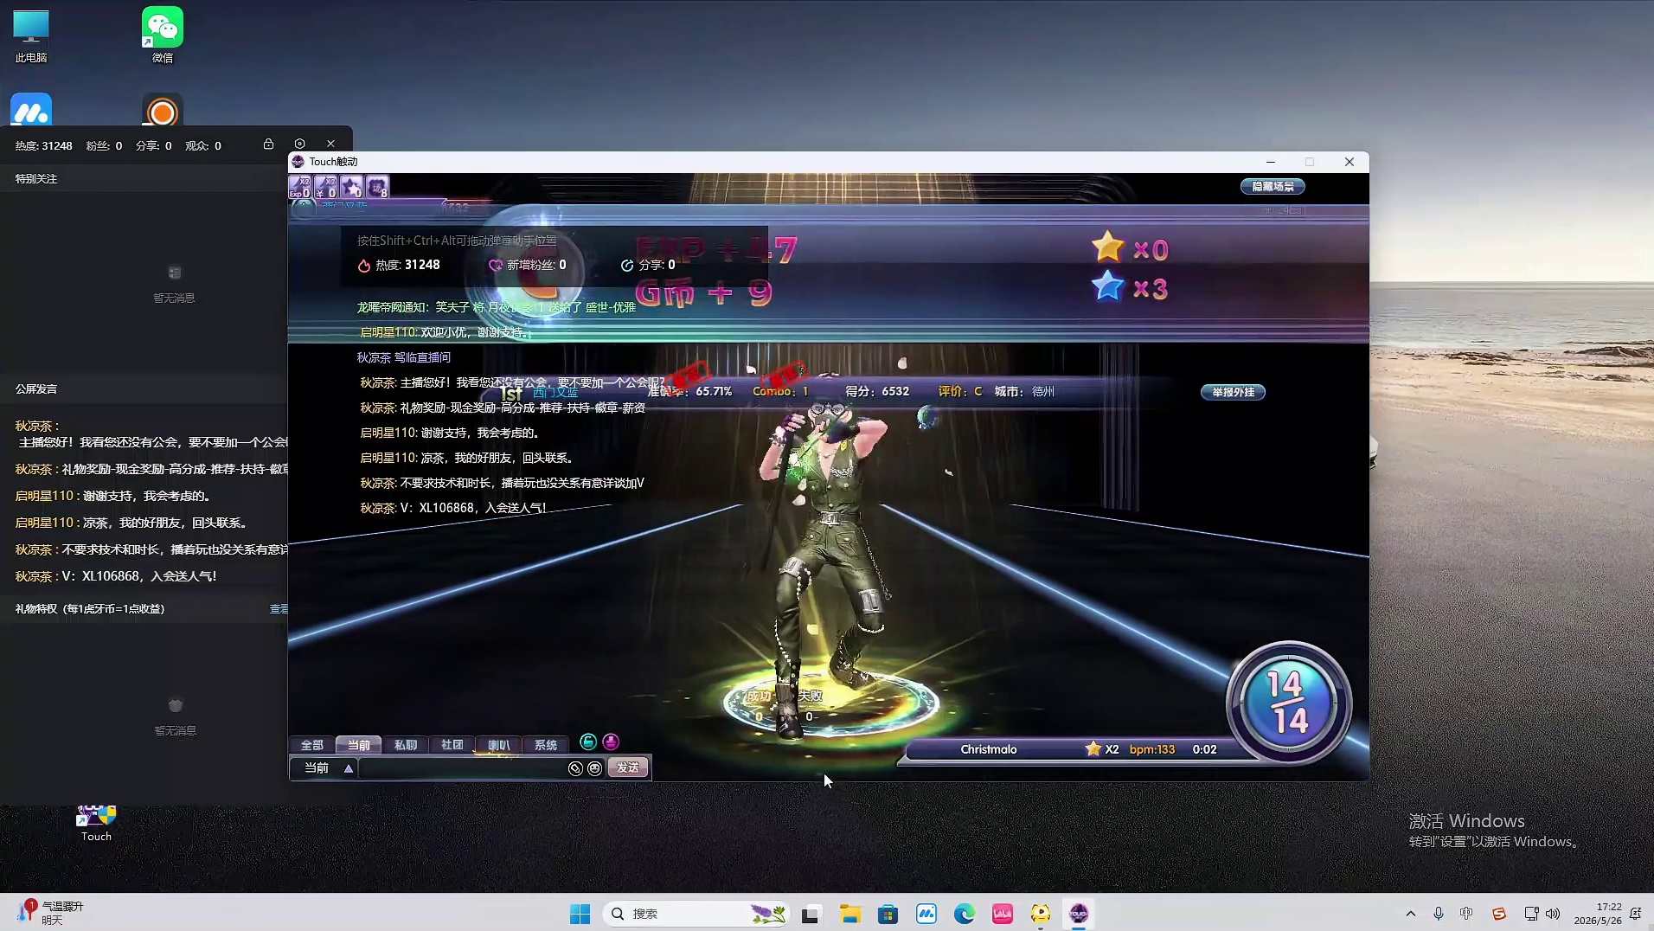Click the 公屏发言 section header
This screenshot has width=1654, height=931.
pos(36,388)
